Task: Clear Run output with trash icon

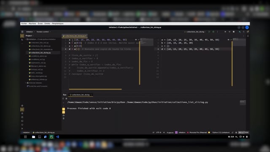Action: 64,118
